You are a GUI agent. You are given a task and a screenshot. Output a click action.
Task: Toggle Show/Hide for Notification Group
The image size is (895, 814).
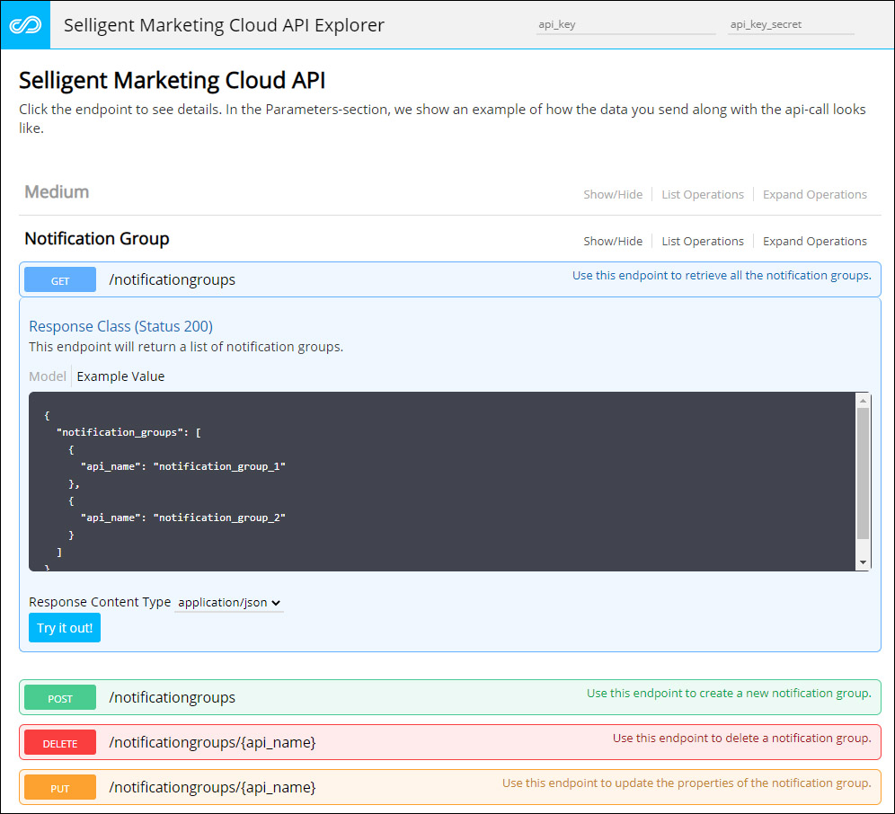point(613,241)
